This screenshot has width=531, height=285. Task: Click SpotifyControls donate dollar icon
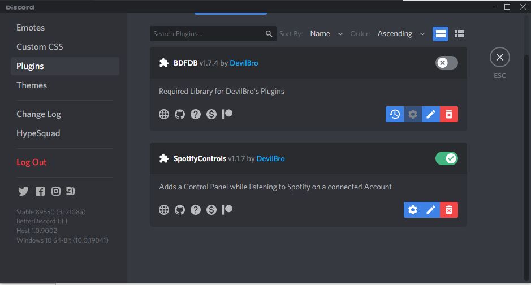point(211,210)
